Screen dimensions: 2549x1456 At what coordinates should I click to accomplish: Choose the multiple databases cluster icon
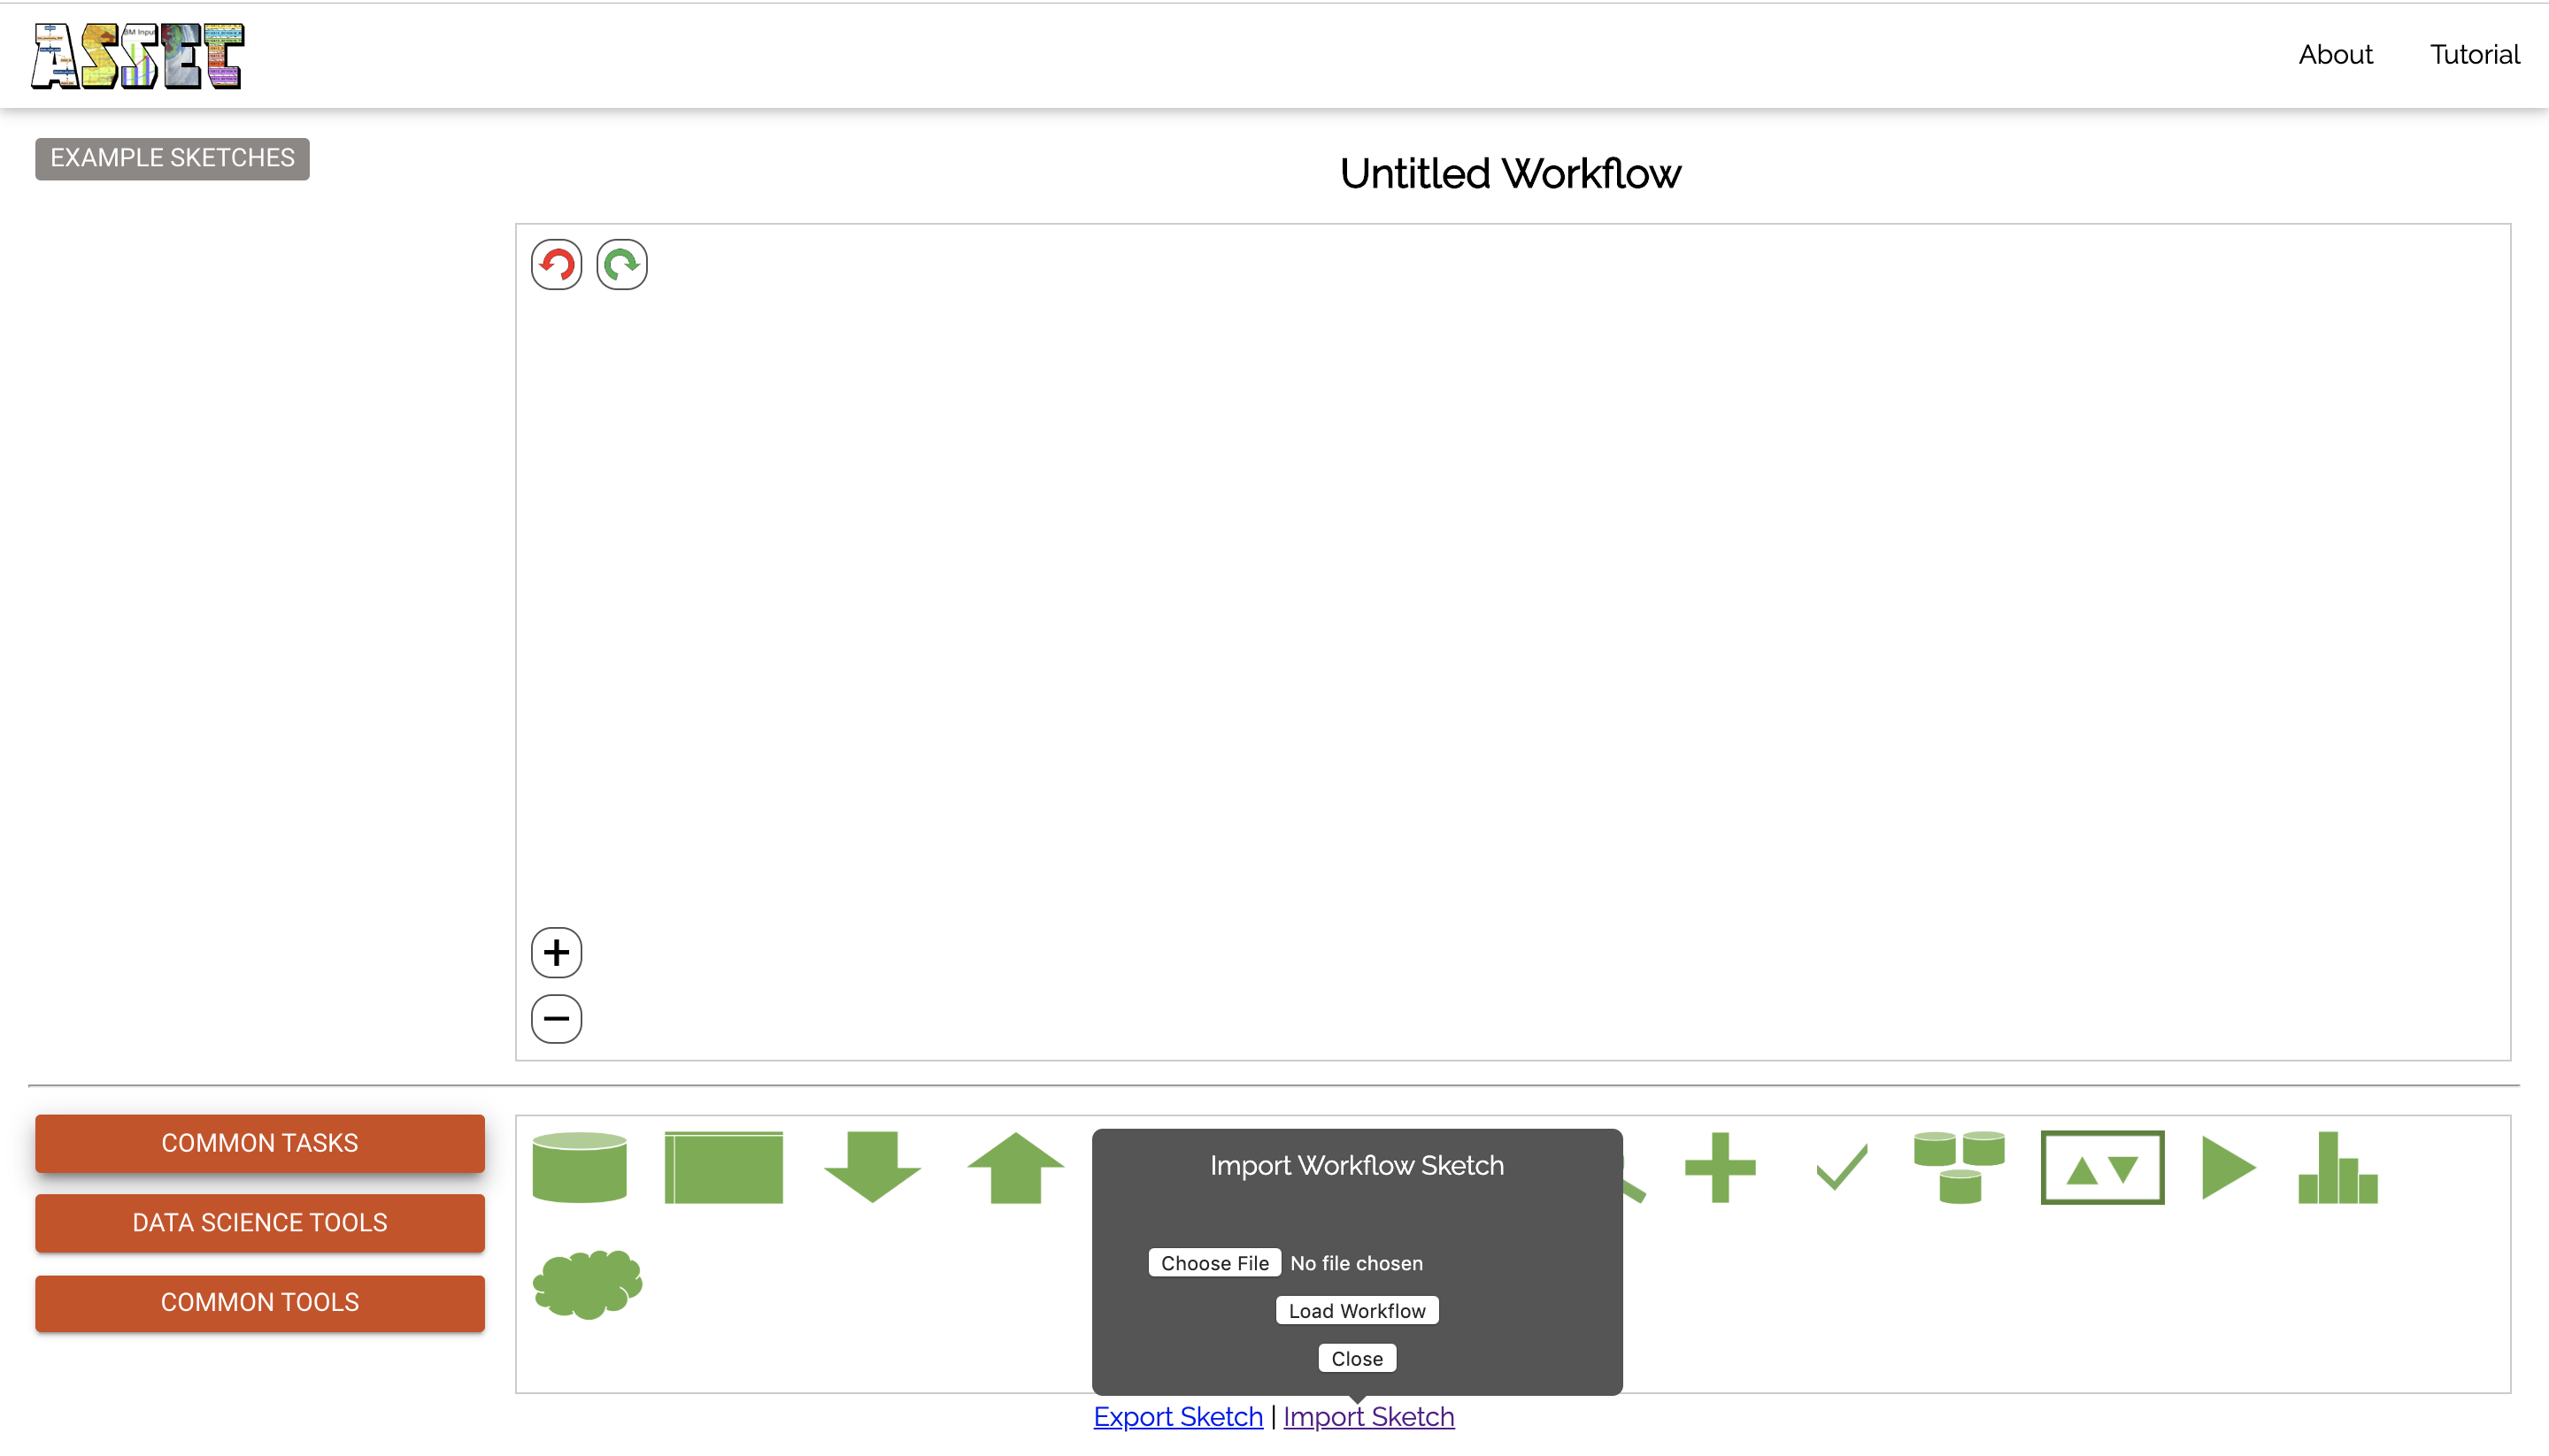pos(1959,1167)
